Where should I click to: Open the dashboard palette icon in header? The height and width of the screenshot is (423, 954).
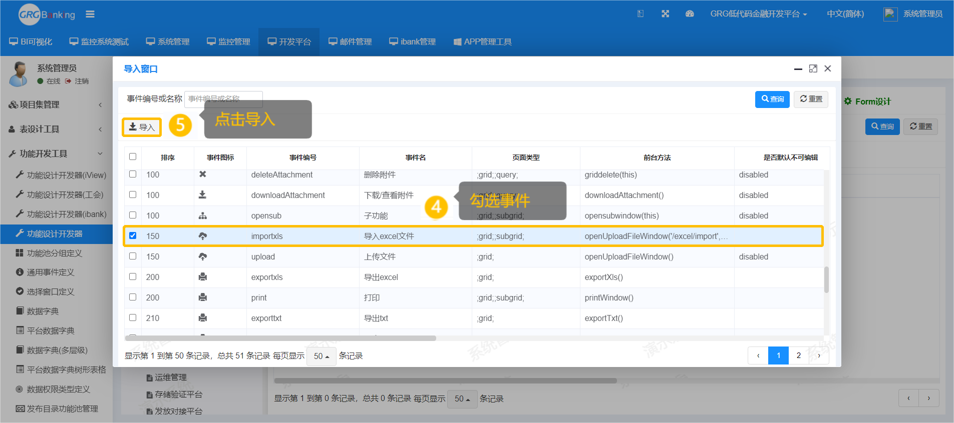click(690, 14)
